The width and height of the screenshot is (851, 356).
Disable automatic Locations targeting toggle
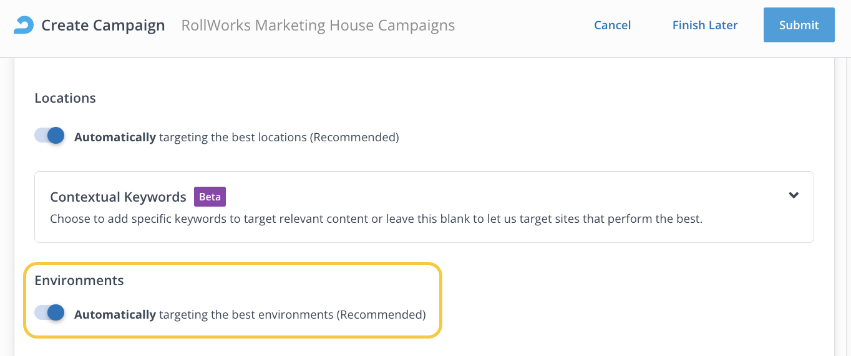[50, 136]
